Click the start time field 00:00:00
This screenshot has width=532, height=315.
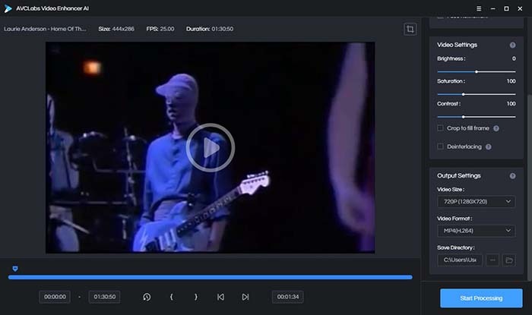pos(55,297)
